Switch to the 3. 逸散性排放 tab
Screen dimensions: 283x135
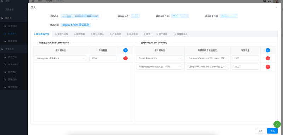(61, 34)
